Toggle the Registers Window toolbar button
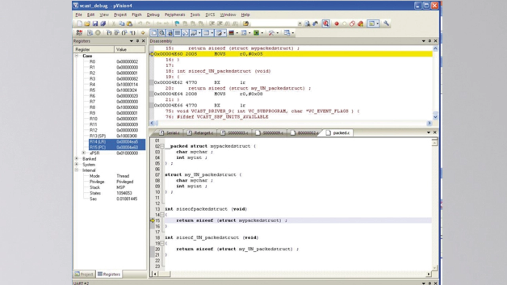Screen dimensions: 507x285 coord(177,33)
